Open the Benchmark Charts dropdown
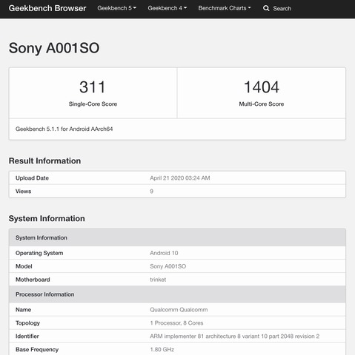The image size is (355, 355). (x=225, y=8)
